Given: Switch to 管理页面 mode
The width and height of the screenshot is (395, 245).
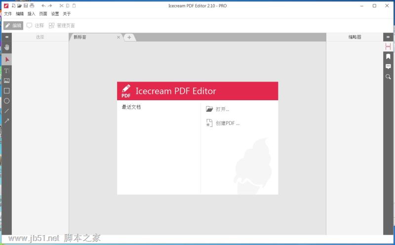Looking at the screenshot, I should coord(62,26).
